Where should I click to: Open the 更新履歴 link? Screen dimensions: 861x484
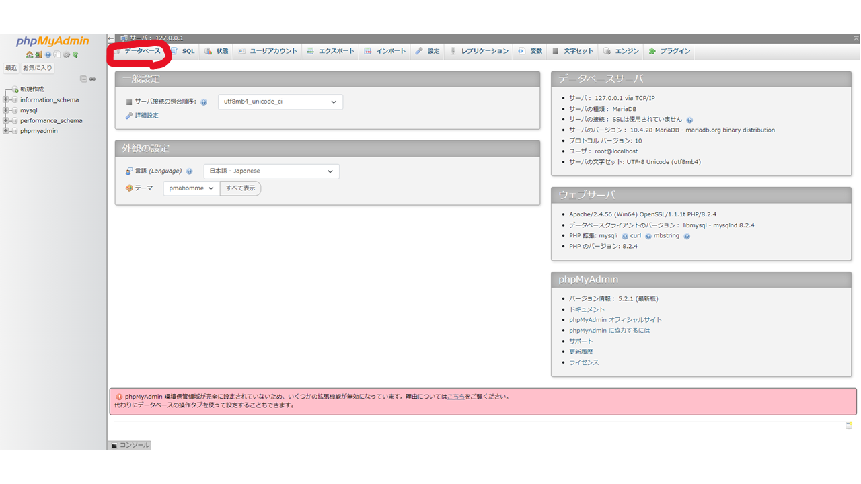pos(581,352)
